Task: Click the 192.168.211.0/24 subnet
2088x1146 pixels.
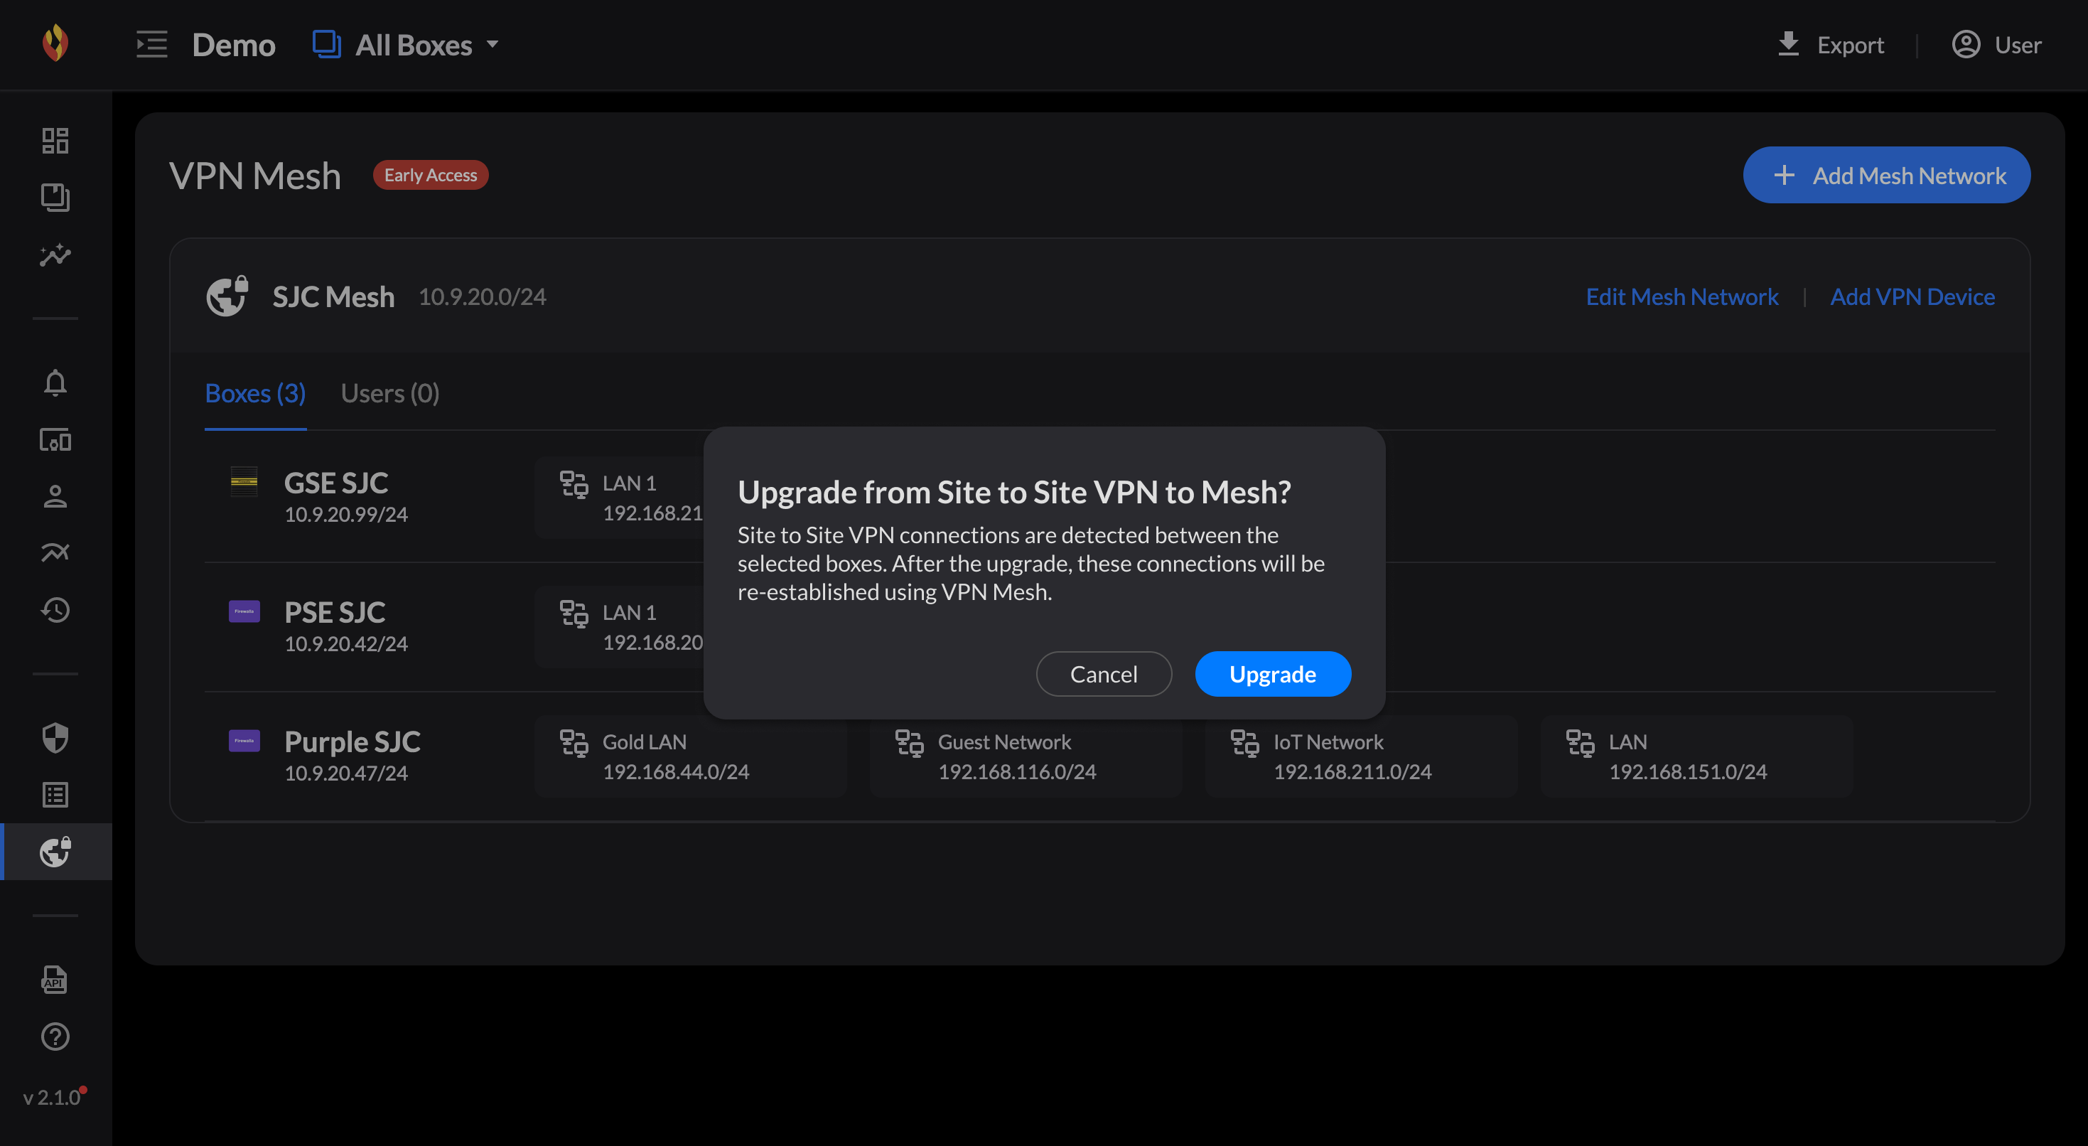Action: click(x=1352, y=771)
